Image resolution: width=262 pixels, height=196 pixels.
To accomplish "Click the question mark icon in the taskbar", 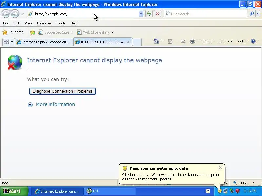I will (208, 191).
